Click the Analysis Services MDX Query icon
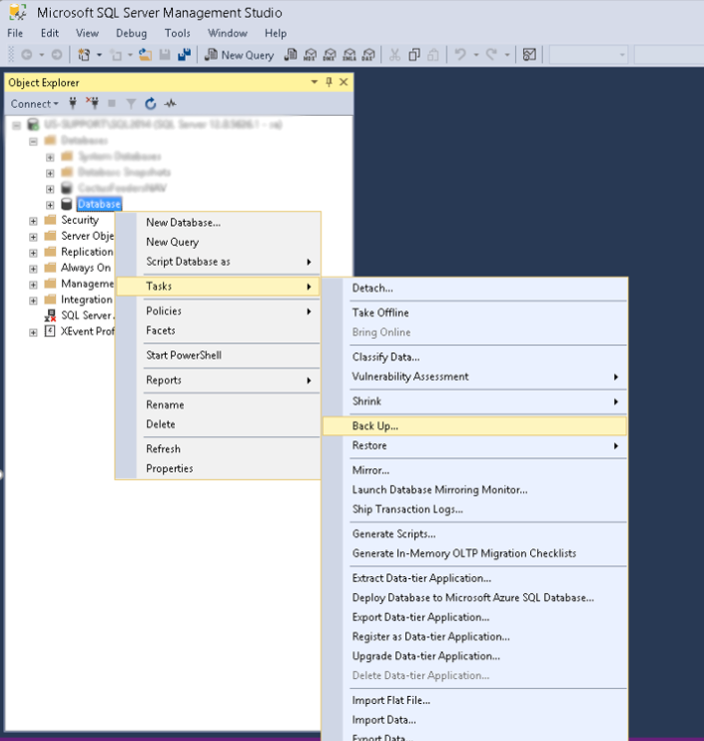Screen dimensions: 704x741 (x=310, y=55)
